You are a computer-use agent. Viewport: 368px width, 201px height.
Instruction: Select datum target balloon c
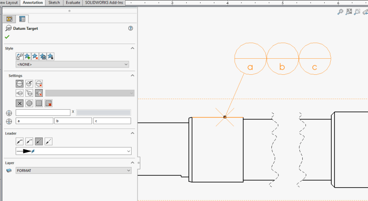coord(315,59)
